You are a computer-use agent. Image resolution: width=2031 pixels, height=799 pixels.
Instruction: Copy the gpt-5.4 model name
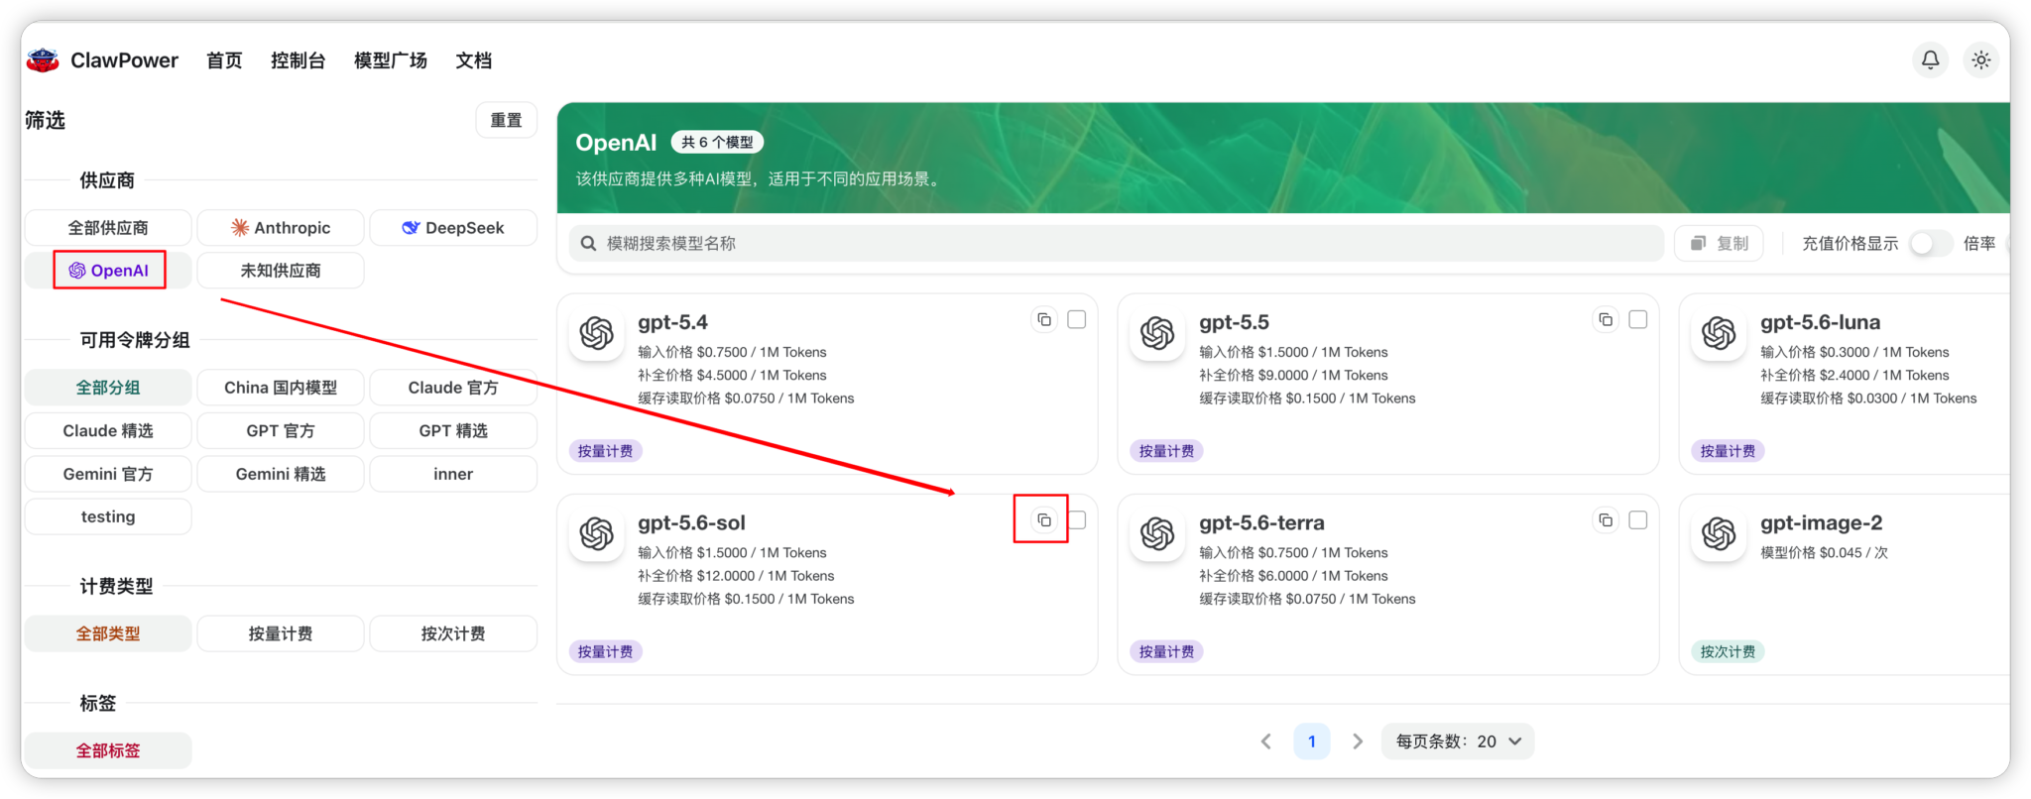[1044, 319]
